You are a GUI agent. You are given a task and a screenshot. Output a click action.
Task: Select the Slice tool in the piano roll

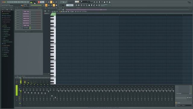(x=68, y=12)
